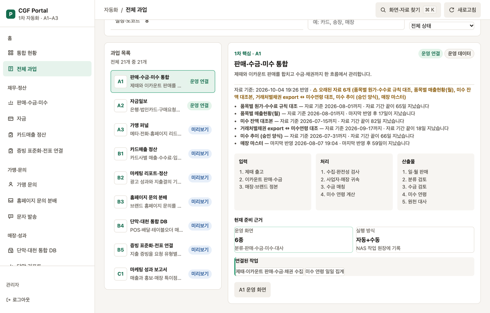Click the magnifier icon in 화면·자료 찾기
Image resolution: width=490 pixels, height=313 pixels.
pos(383,10)
